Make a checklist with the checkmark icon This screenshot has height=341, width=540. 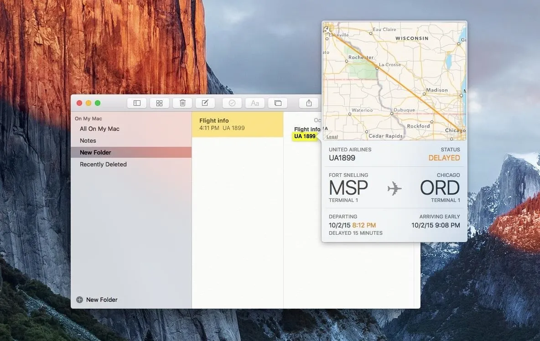pyautogui.click(x=232, y=103)
